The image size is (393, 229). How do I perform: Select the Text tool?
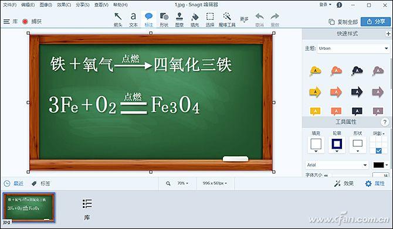point(133,19)
